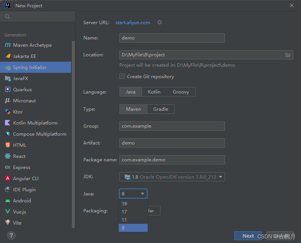Select Kotlin Multiplatform generator
Screen dimensions: 301x243
tap(35, 123)
